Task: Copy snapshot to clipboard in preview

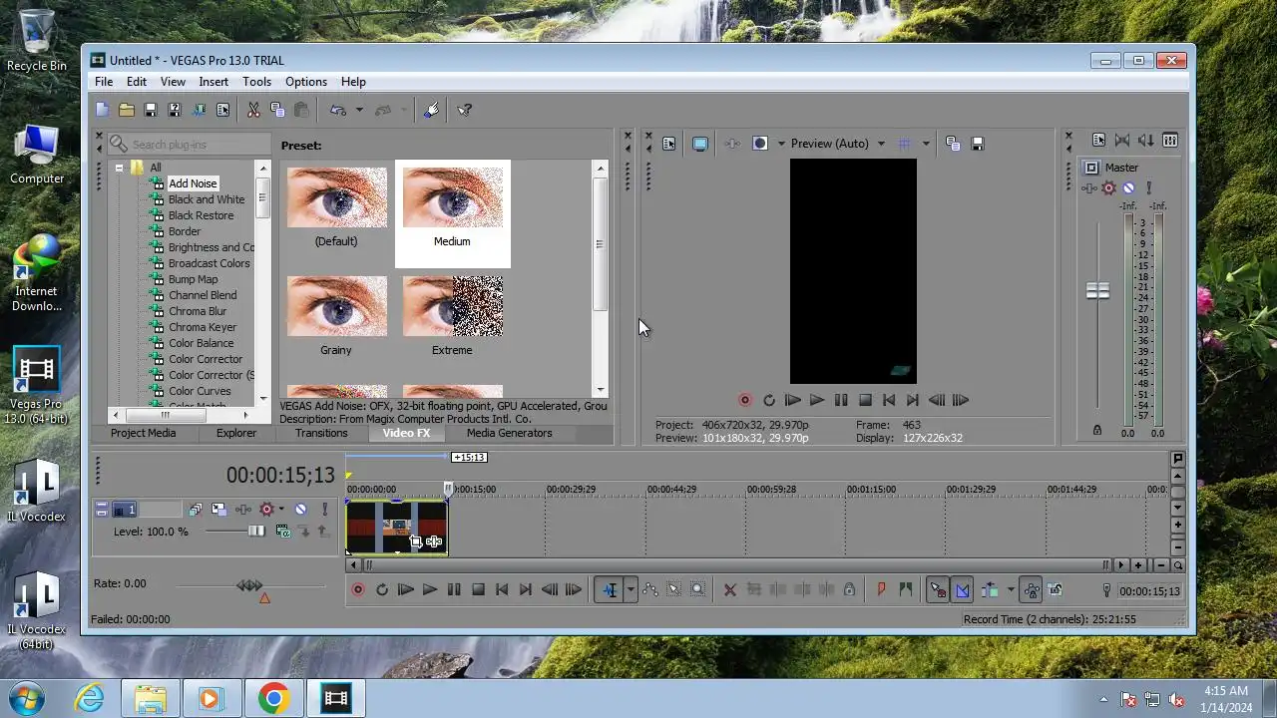Action: (x=953, y=144)
